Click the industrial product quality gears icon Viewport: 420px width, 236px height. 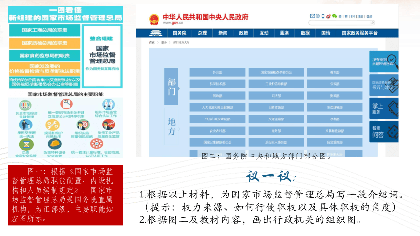coord(108,125)
